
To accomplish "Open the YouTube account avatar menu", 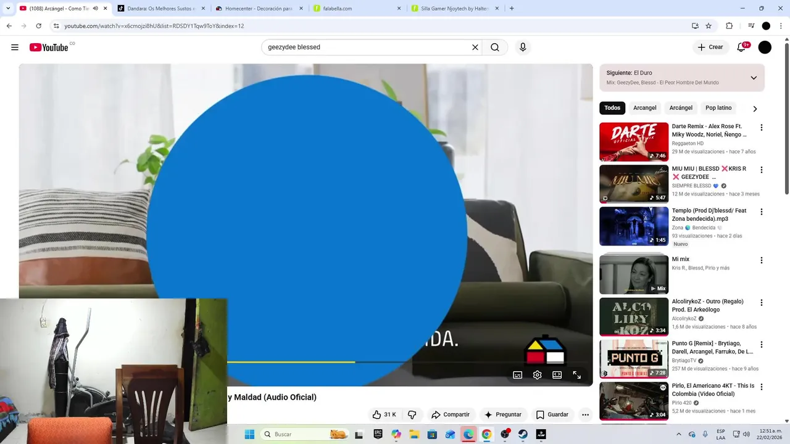I will tap(765, 47).
